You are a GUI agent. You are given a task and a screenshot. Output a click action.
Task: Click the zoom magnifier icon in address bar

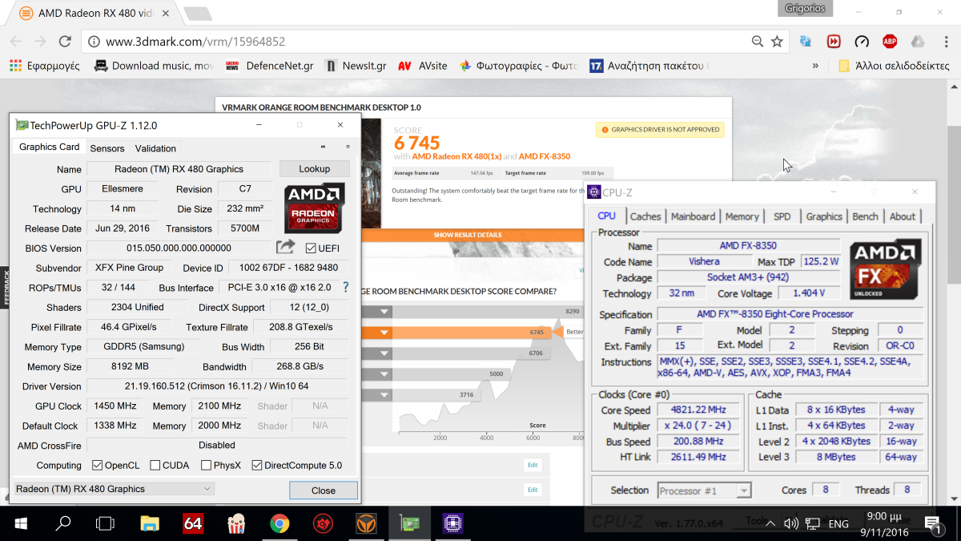(758, 42)
